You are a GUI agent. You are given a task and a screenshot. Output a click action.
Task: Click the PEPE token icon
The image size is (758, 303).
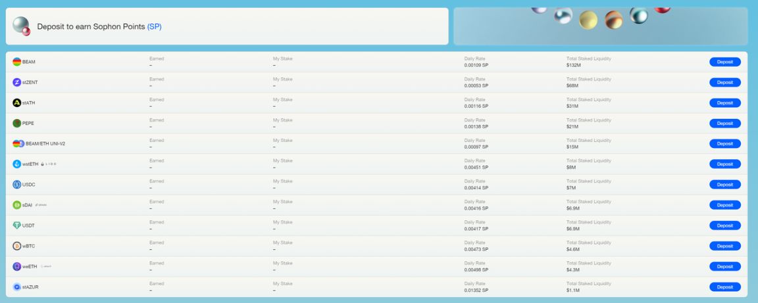(17, 123)
